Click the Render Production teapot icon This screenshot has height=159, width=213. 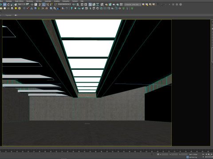click(x=114, y=4)
